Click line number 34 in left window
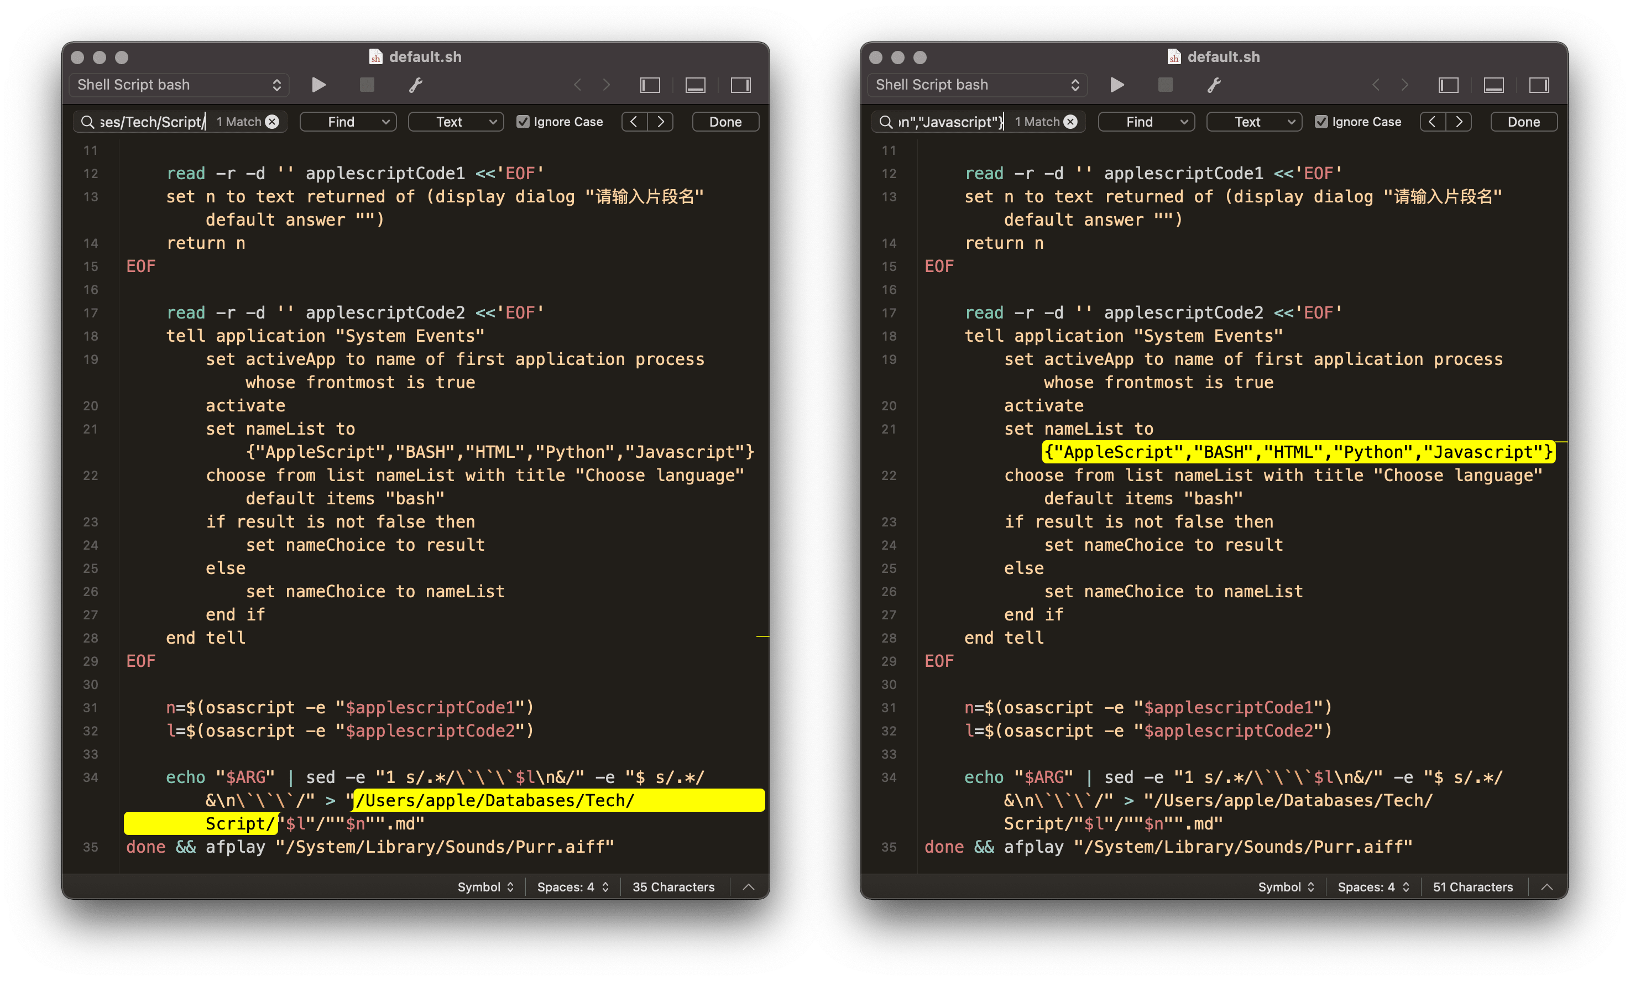The image size is (1630, 981). point(91,778)
